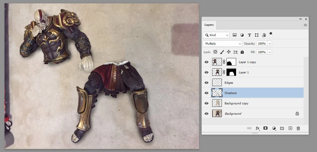Hide the Layer 1 layer

206,72
